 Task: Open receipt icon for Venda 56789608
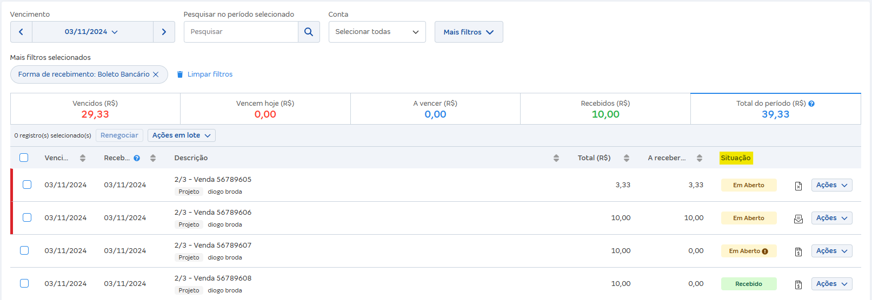pyautogui.click(x=798, y=285)
